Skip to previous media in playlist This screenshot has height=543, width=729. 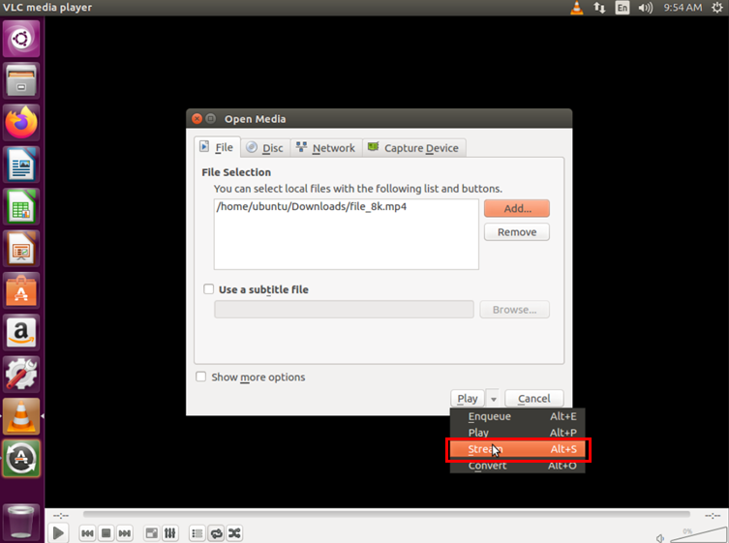click(x=87, y=532)
